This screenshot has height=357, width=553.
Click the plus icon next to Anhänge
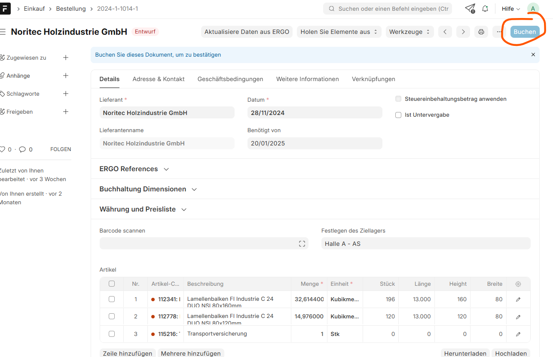point(66,76)
